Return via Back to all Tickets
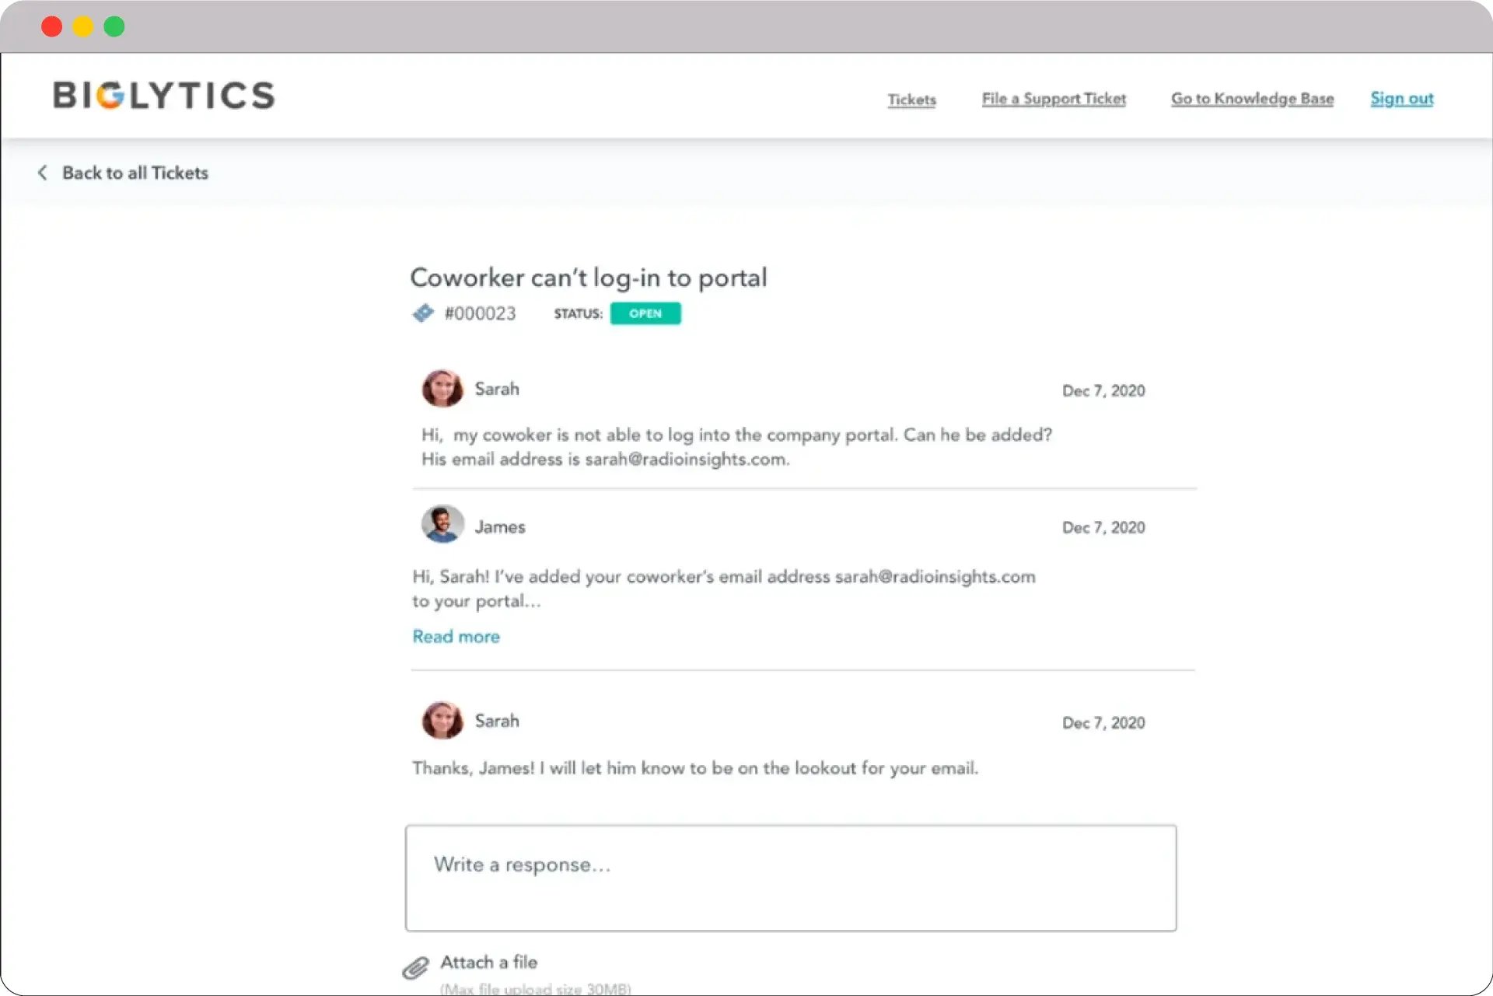Viewport: 1493px width, 996px height. click(x=135, y=173)
